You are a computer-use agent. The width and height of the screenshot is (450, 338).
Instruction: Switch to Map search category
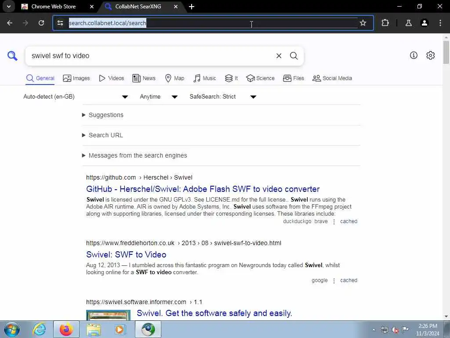tap(174, 78)
